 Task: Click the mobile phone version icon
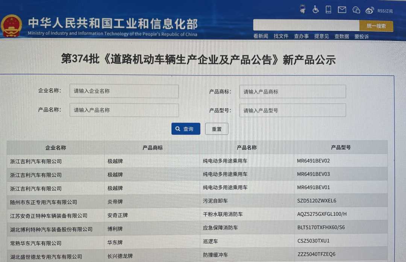coord(328,10)
